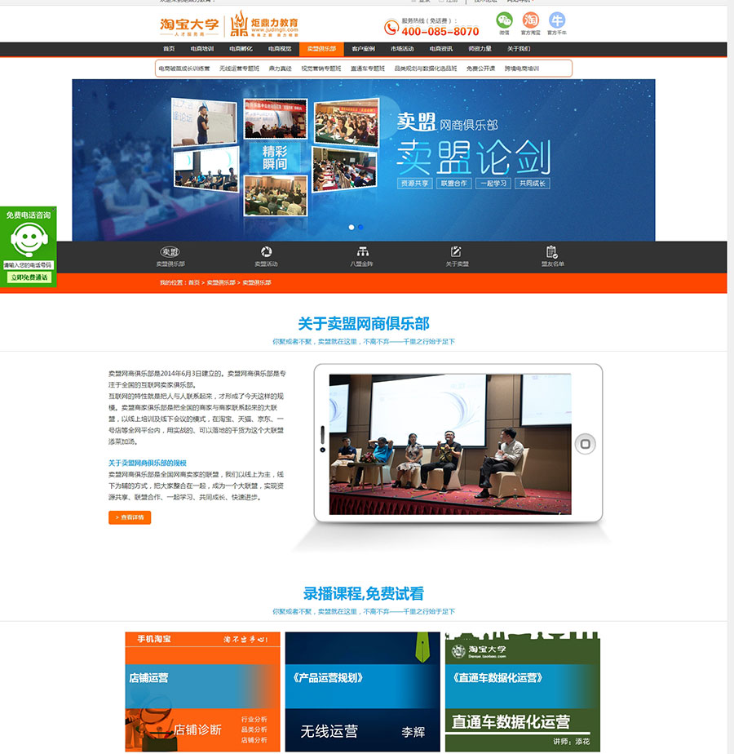
Task: Open the 店铺运营 course thumbnail
Action: [202, 691]
